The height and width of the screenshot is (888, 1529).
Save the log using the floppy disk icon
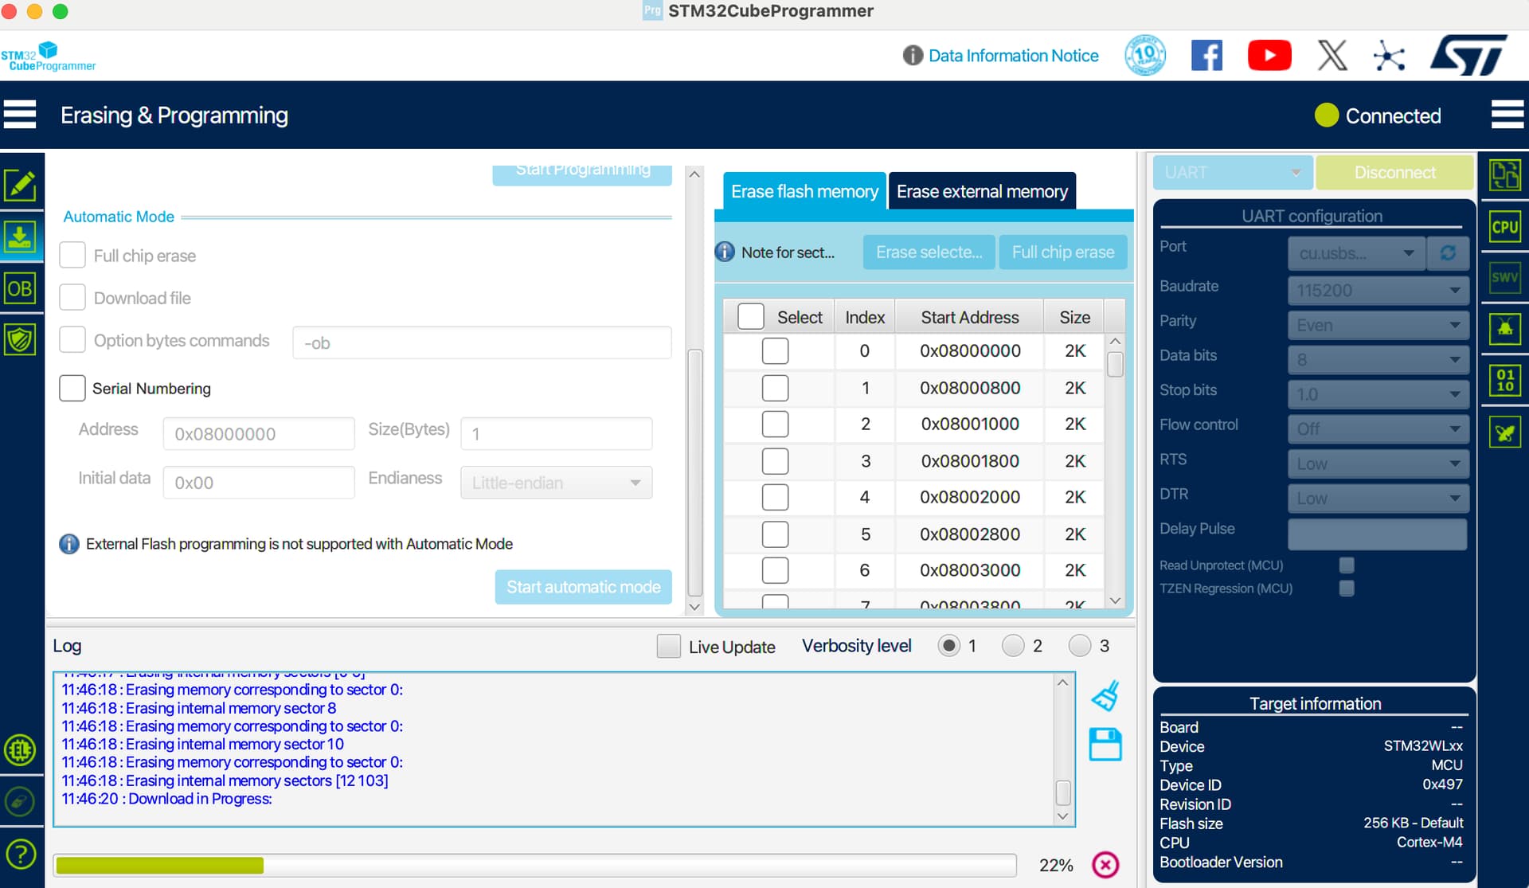coord(1105,745)
